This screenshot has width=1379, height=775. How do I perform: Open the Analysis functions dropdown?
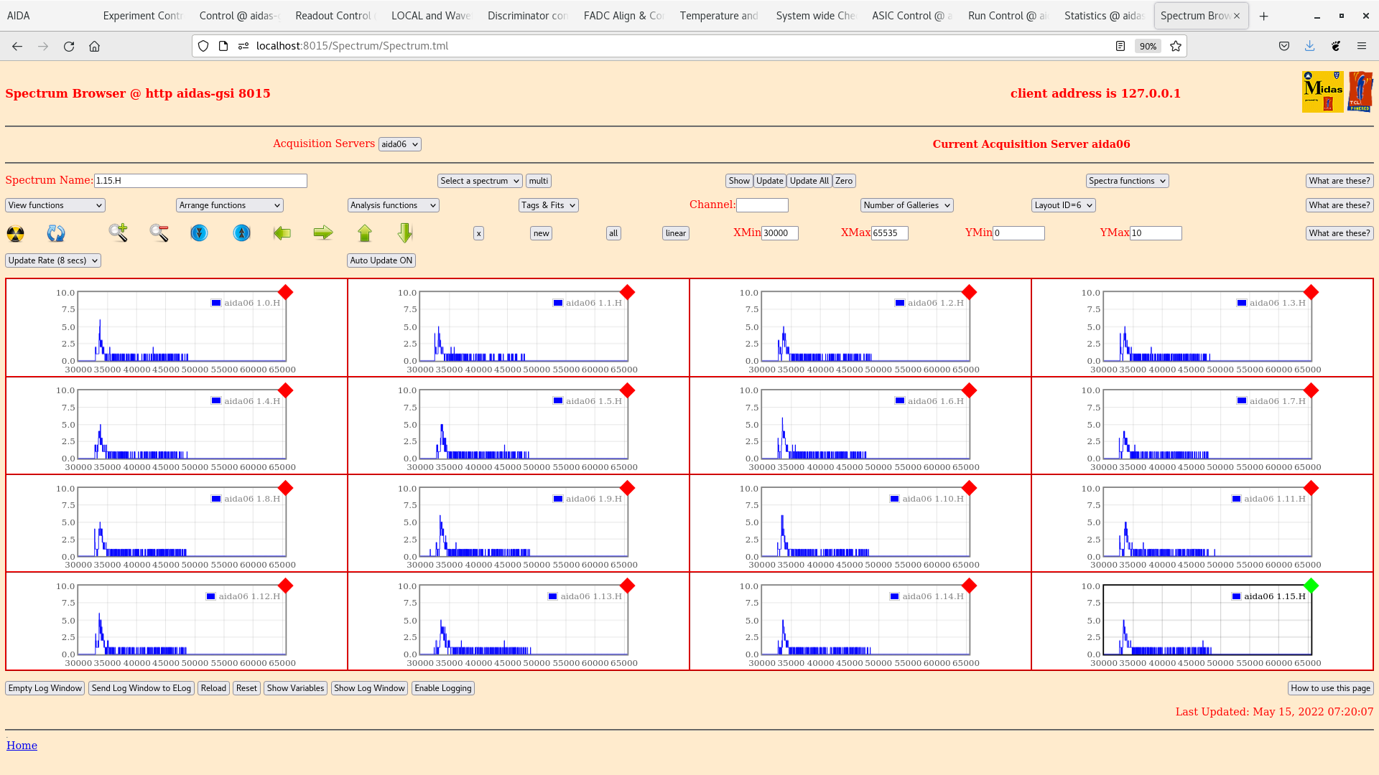[x=393, y=205]
